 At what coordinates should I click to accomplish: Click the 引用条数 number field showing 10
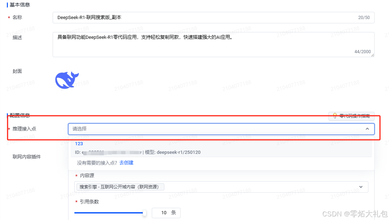point(166,213)
